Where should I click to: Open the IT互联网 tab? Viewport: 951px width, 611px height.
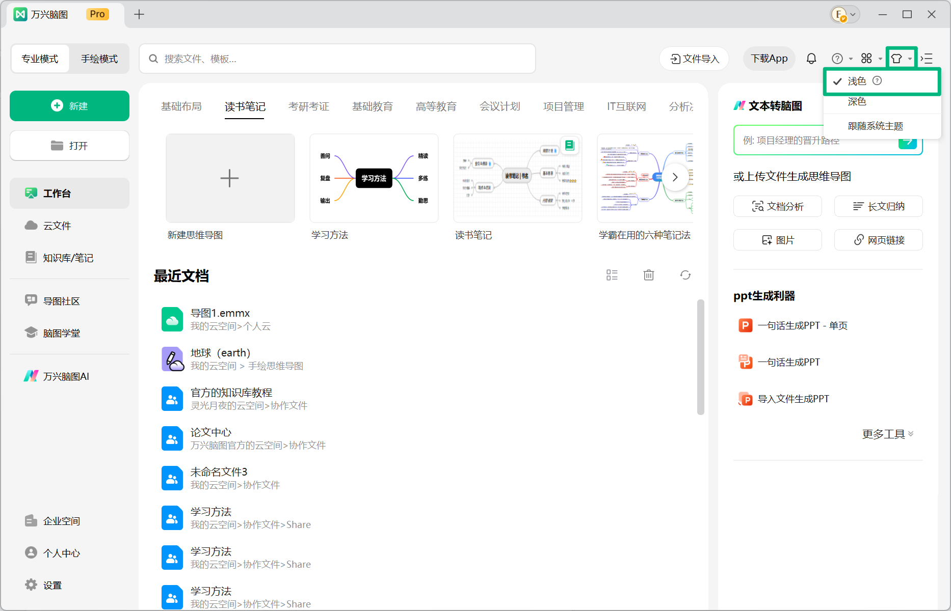click(x=626, y=106)
